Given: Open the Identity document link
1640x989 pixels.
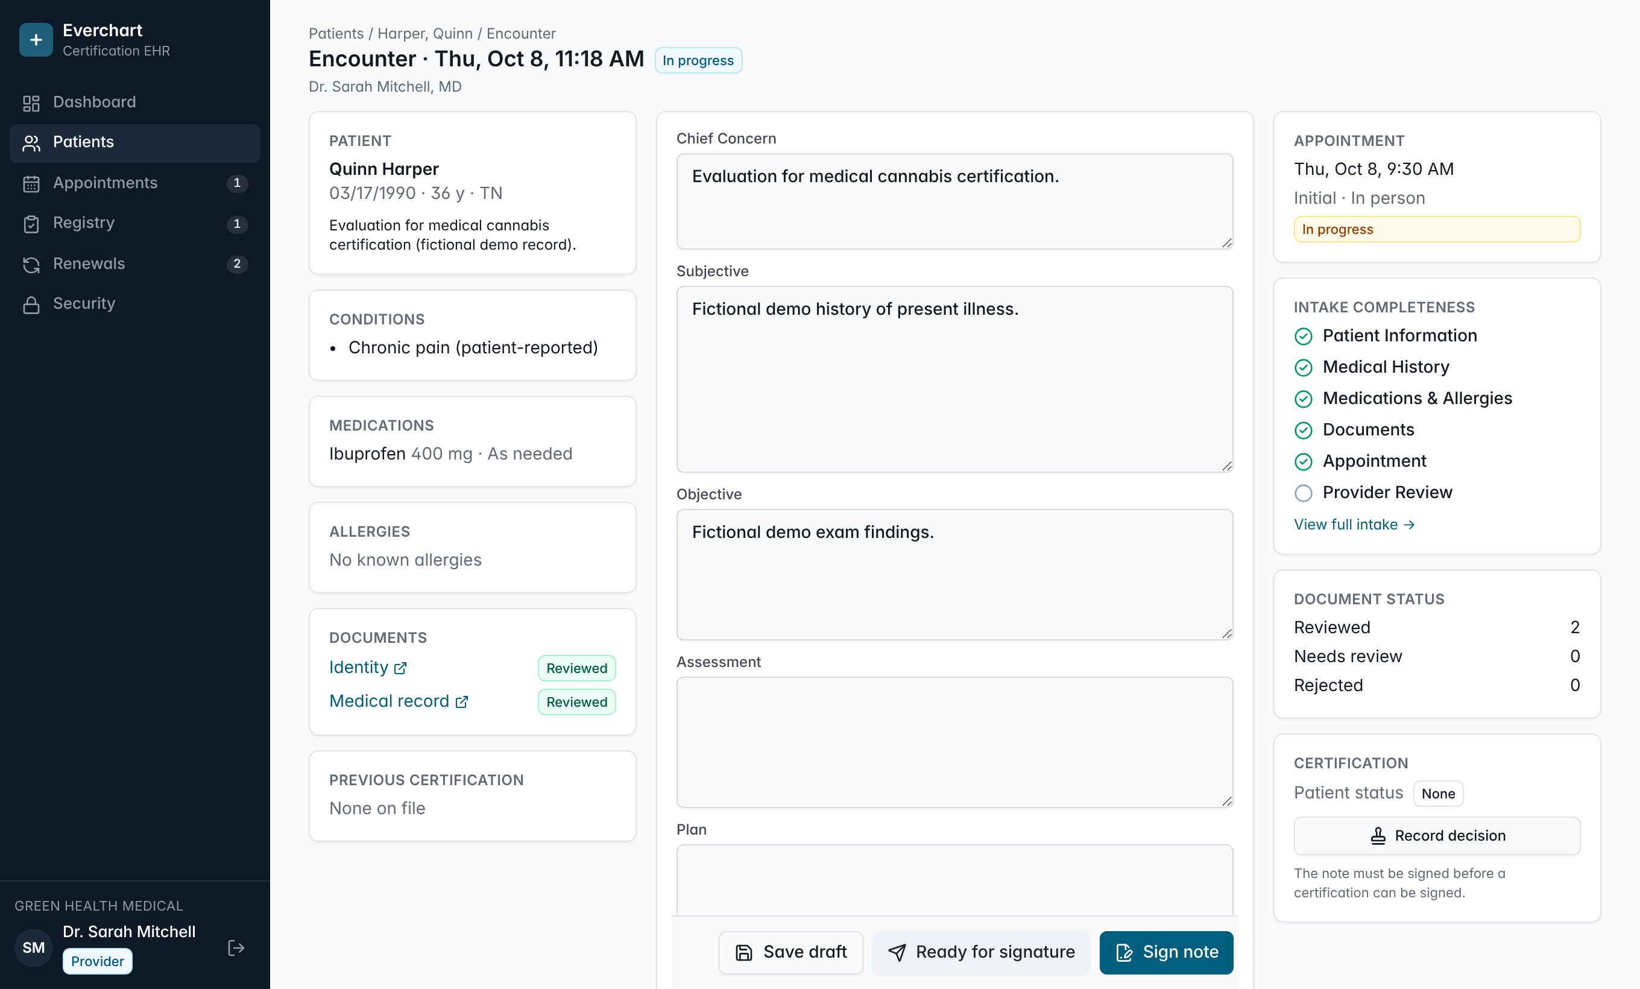Looking at the screenshot, I should pyautogui.click(x=367, y=668).
